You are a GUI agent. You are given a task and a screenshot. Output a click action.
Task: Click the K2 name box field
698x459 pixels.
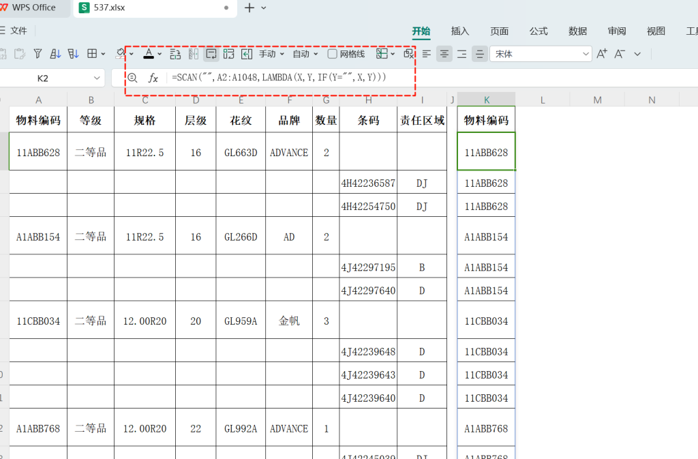(x=43, y=78)
